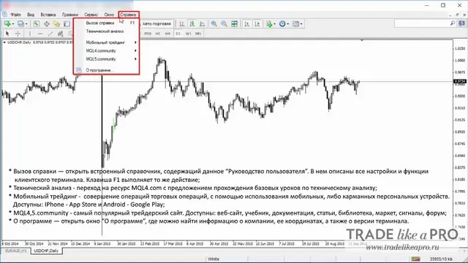The width and height of the screenshot is (468, 263).
Task: Click the zoom in magnifier
Action: coord(214,24)
